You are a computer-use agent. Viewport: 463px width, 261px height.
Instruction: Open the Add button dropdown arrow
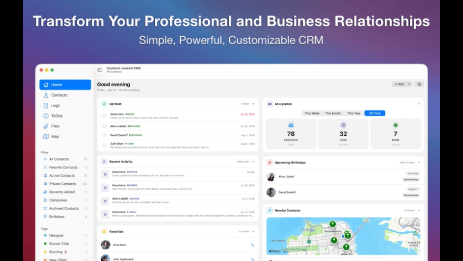tap(409, 84)
